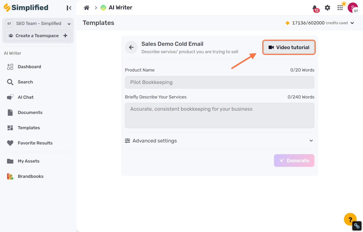Click the Simplified logo
The image size is (363, 232).
(26, 8)
